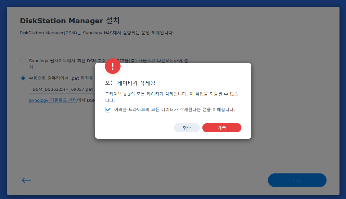The height and width of the screenshot is (199, 346).
Task: Click the 취소 (Cancel) button
Action: coord(187,128)
